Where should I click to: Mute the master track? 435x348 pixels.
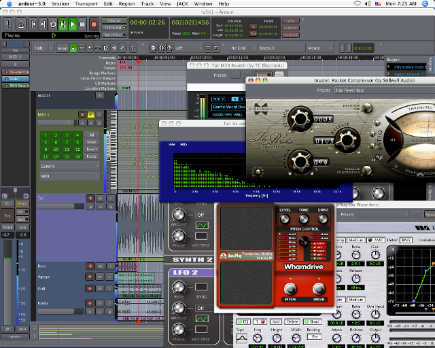tap(100, 95)
